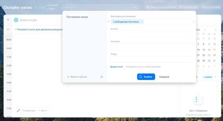
Task: Click the 100 % zoom value
Action: click(43, 111)
